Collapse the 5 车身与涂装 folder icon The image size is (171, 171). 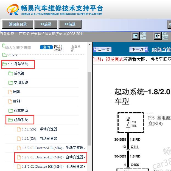click(5, 64)
